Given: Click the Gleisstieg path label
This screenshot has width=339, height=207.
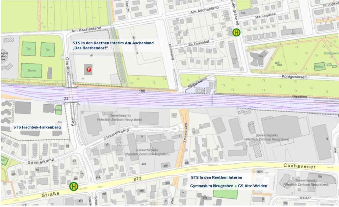Looking at the screenshot, I should click(299, 96).
